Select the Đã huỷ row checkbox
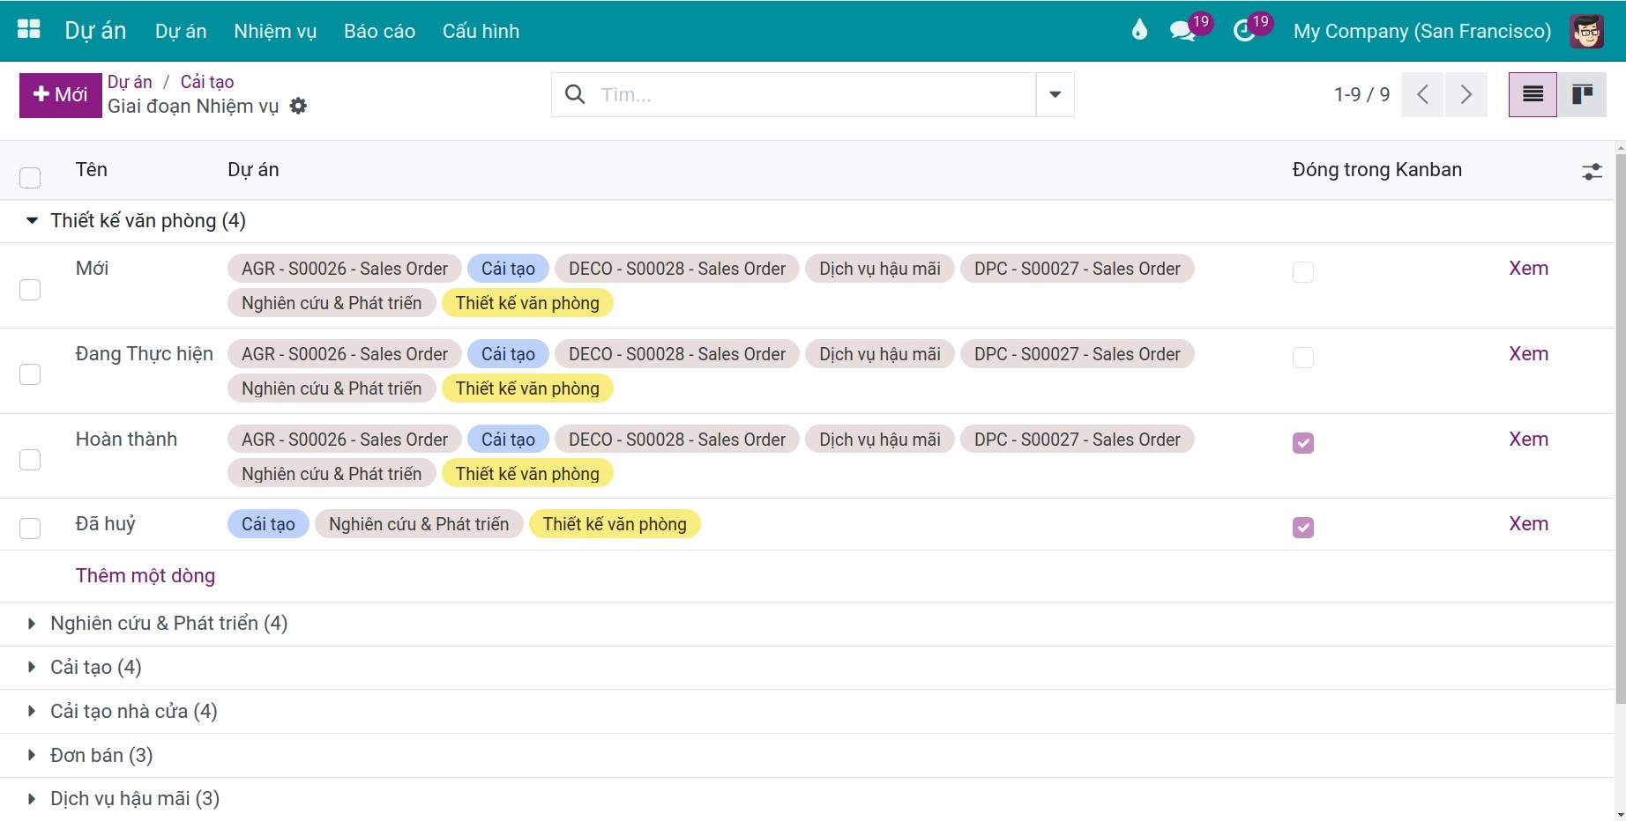The height and width of the screenshot is (821, 1626). [x=30, y=528]
